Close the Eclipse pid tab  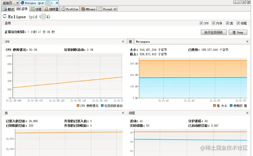(x=57, y=3)
